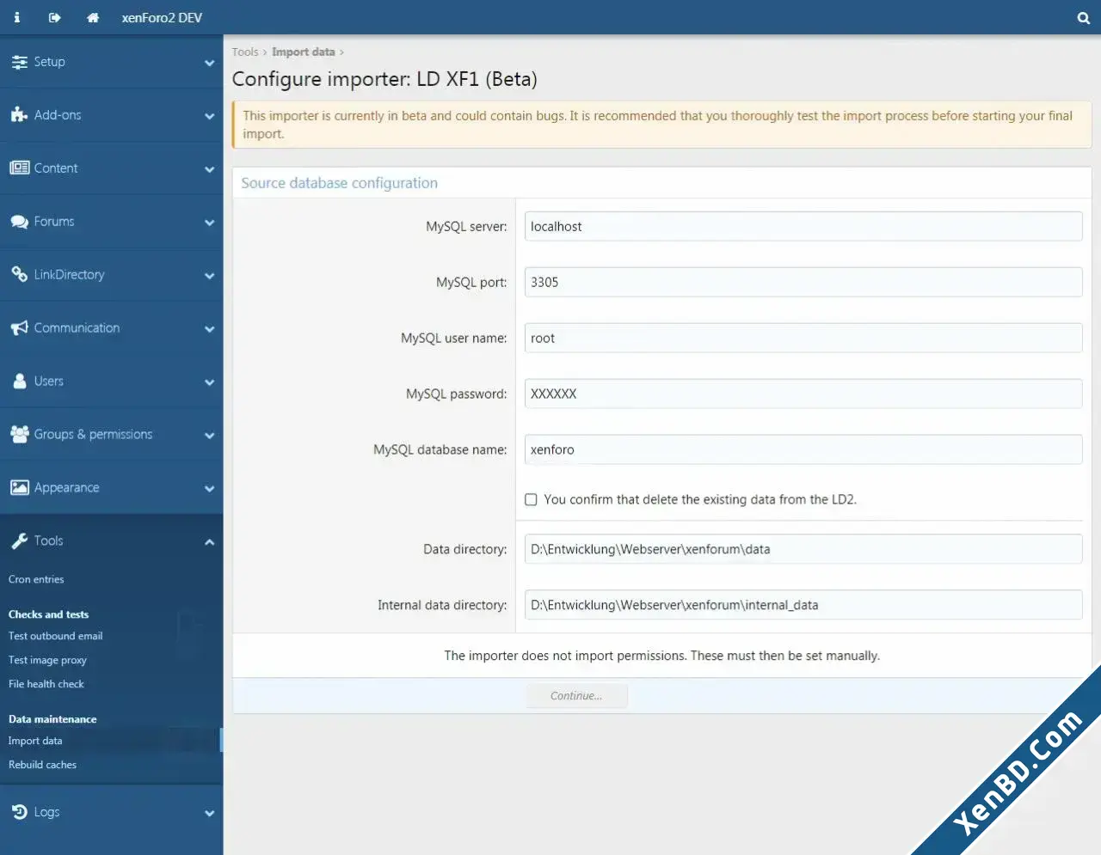Open Test image proxy
This screenshot has width=1101, height=855.
(x=47, y=660)
